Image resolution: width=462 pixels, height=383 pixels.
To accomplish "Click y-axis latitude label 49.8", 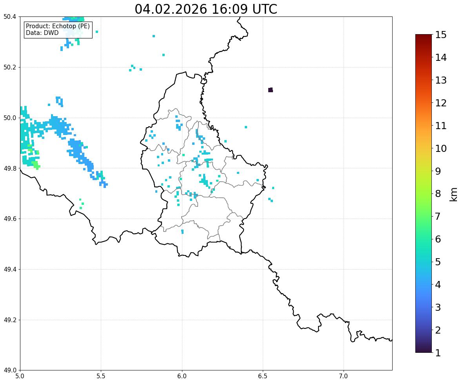I will click(x=9, y=168).
